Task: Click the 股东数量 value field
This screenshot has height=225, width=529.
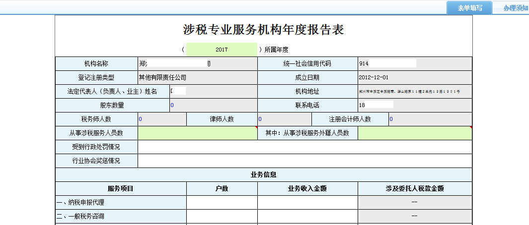Action: point(213,106)
